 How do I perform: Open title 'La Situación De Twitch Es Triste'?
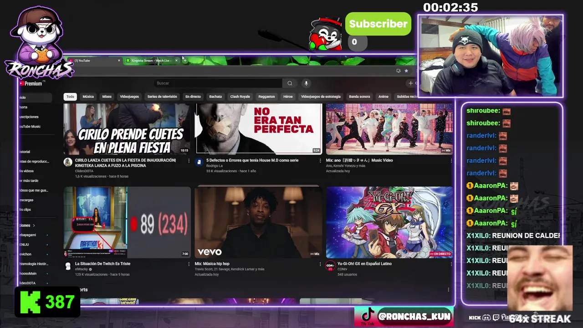click(x=102, y=264)
